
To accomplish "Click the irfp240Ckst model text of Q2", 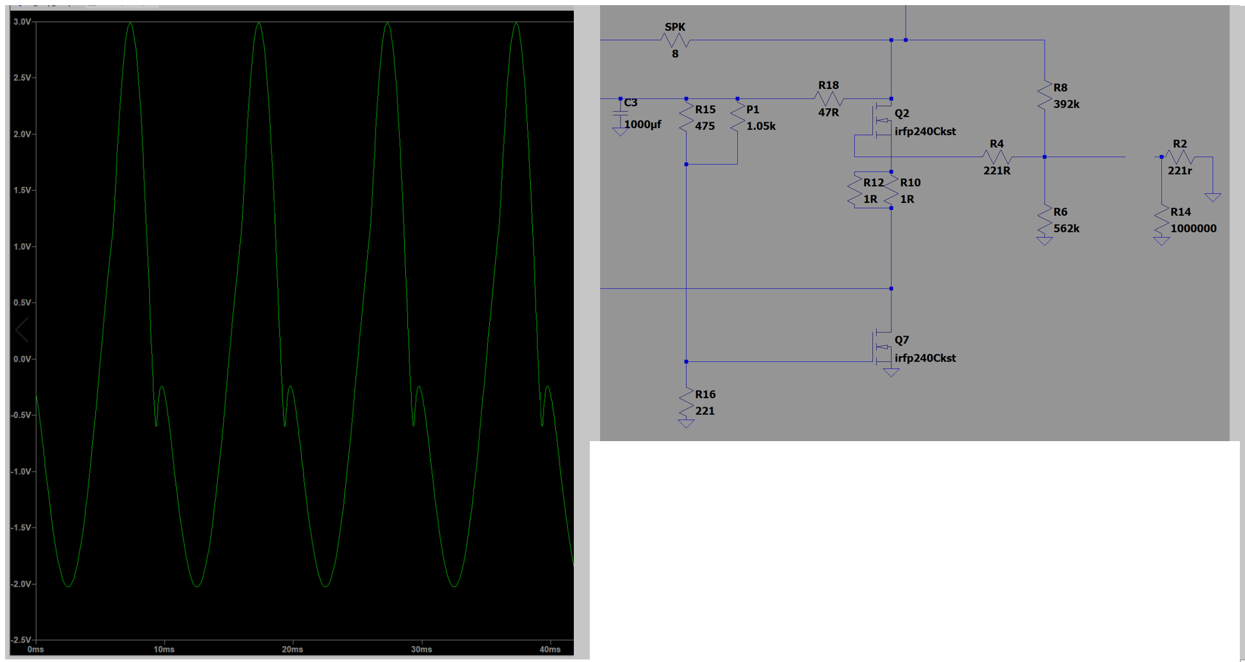I will point(925,131).
